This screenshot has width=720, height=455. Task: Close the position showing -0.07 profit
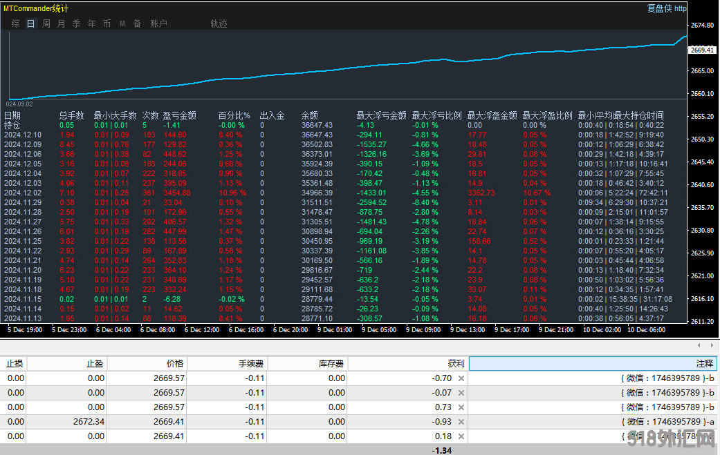coord(461,393)
